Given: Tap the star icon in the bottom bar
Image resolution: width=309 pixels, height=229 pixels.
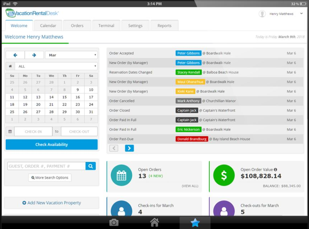Looking at the screenshot, I should pos(195,222).
